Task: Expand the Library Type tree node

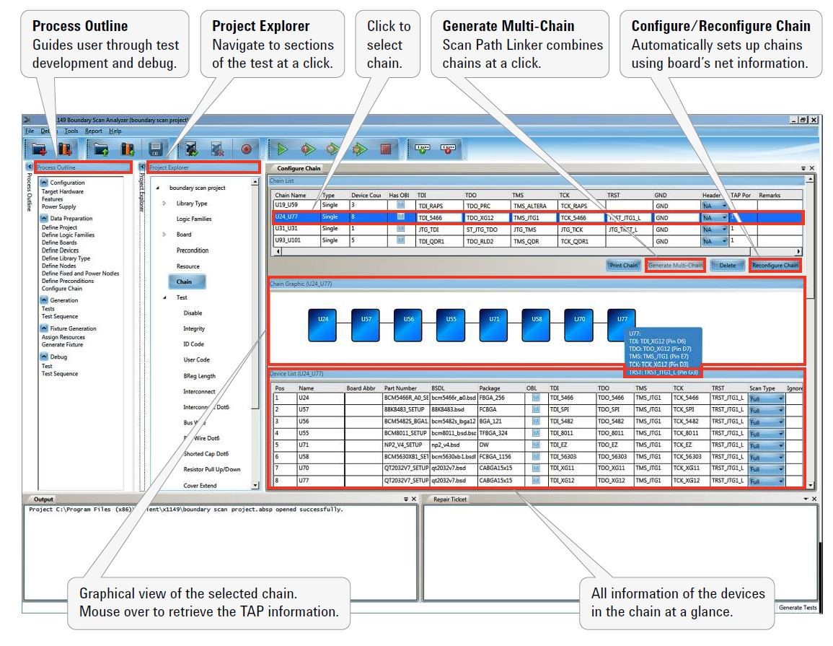Action: tap(163, 204)
